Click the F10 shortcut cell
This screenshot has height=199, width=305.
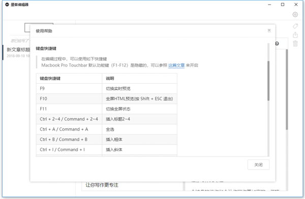click(x=69, y=98)
